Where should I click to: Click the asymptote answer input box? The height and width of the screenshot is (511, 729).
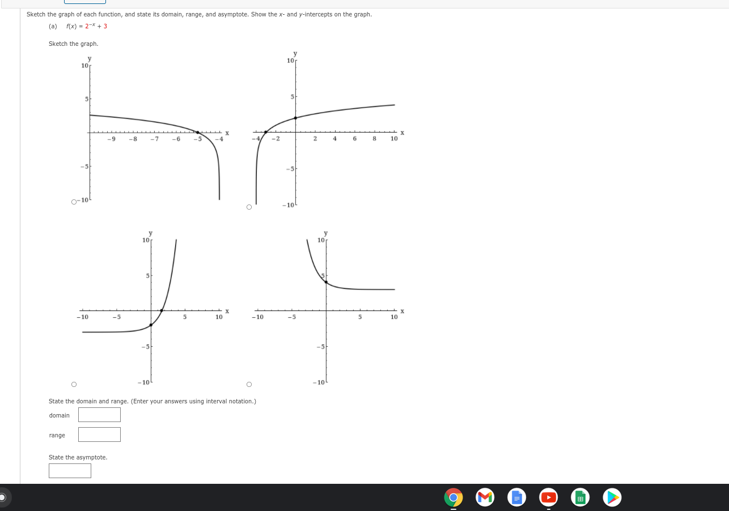coord(70,470)
